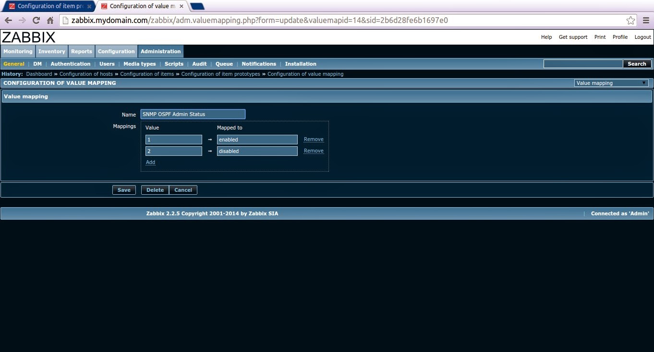The height and width of the screenshot is (352, 654).
Task: Select the General submenu item
Action: click(x=14, y=64)
